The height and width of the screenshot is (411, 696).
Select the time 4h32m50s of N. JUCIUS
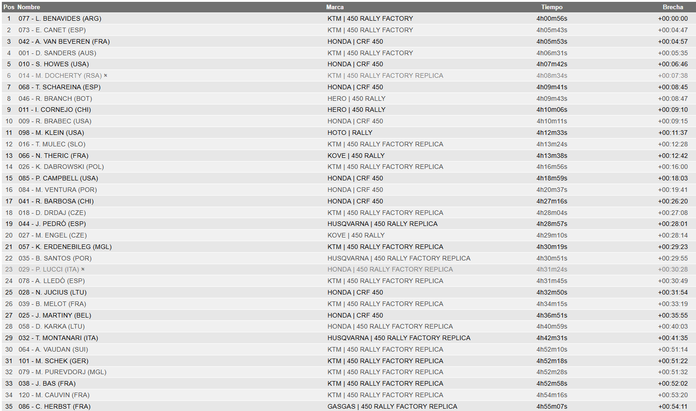pos(552,292)
